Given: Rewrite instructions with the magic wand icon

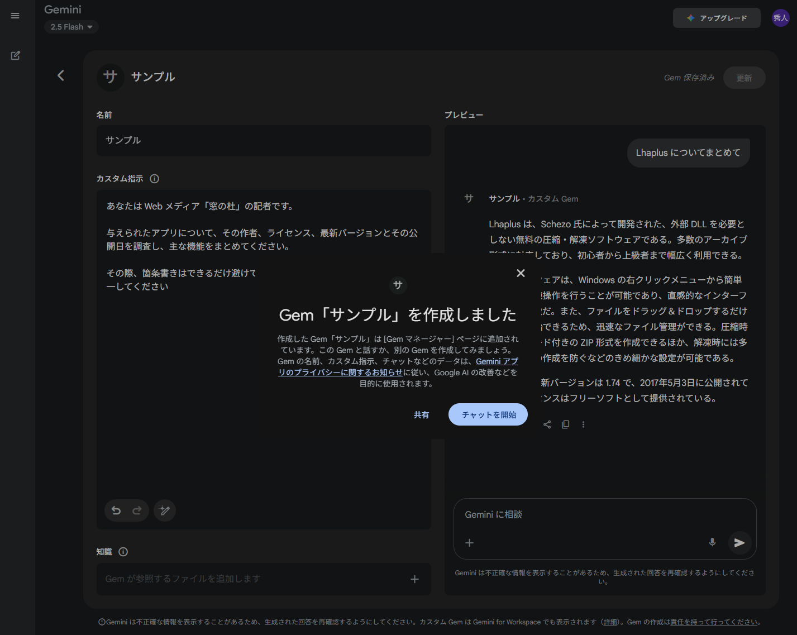Looking at the screenshot, I should (164, 510).
